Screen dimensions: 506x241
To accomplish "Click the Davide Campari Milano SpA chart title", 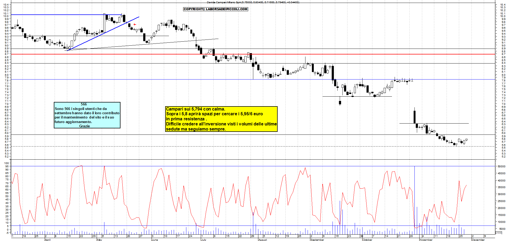I will pos(253,2).
